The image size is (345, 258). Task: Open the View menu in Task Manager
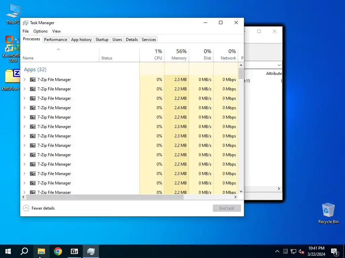[56, 31]
